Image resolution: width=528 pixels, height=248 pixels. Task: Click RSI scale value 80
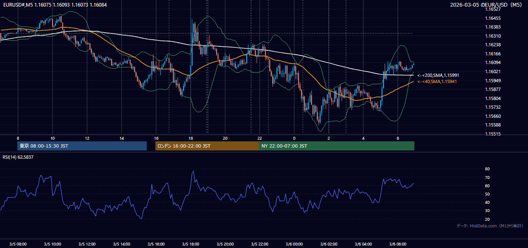click(487, 169)
